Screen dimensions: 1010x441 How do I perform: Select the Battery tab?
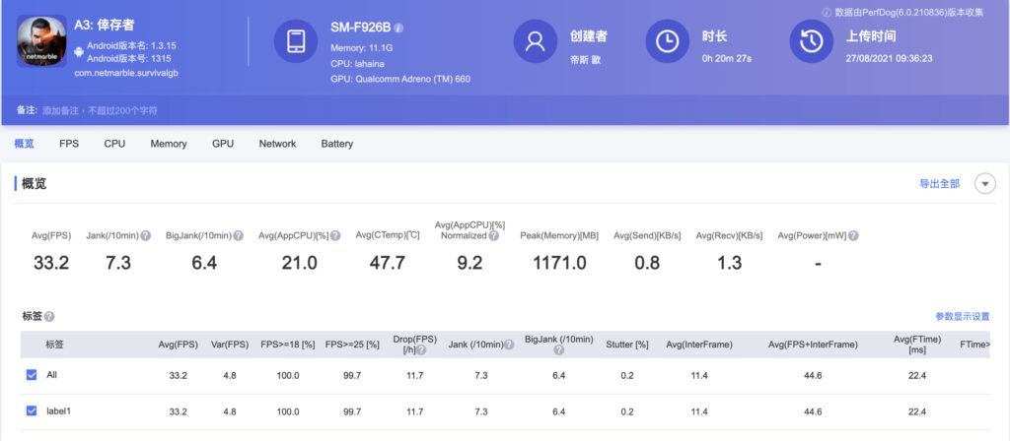coord(337,144)
